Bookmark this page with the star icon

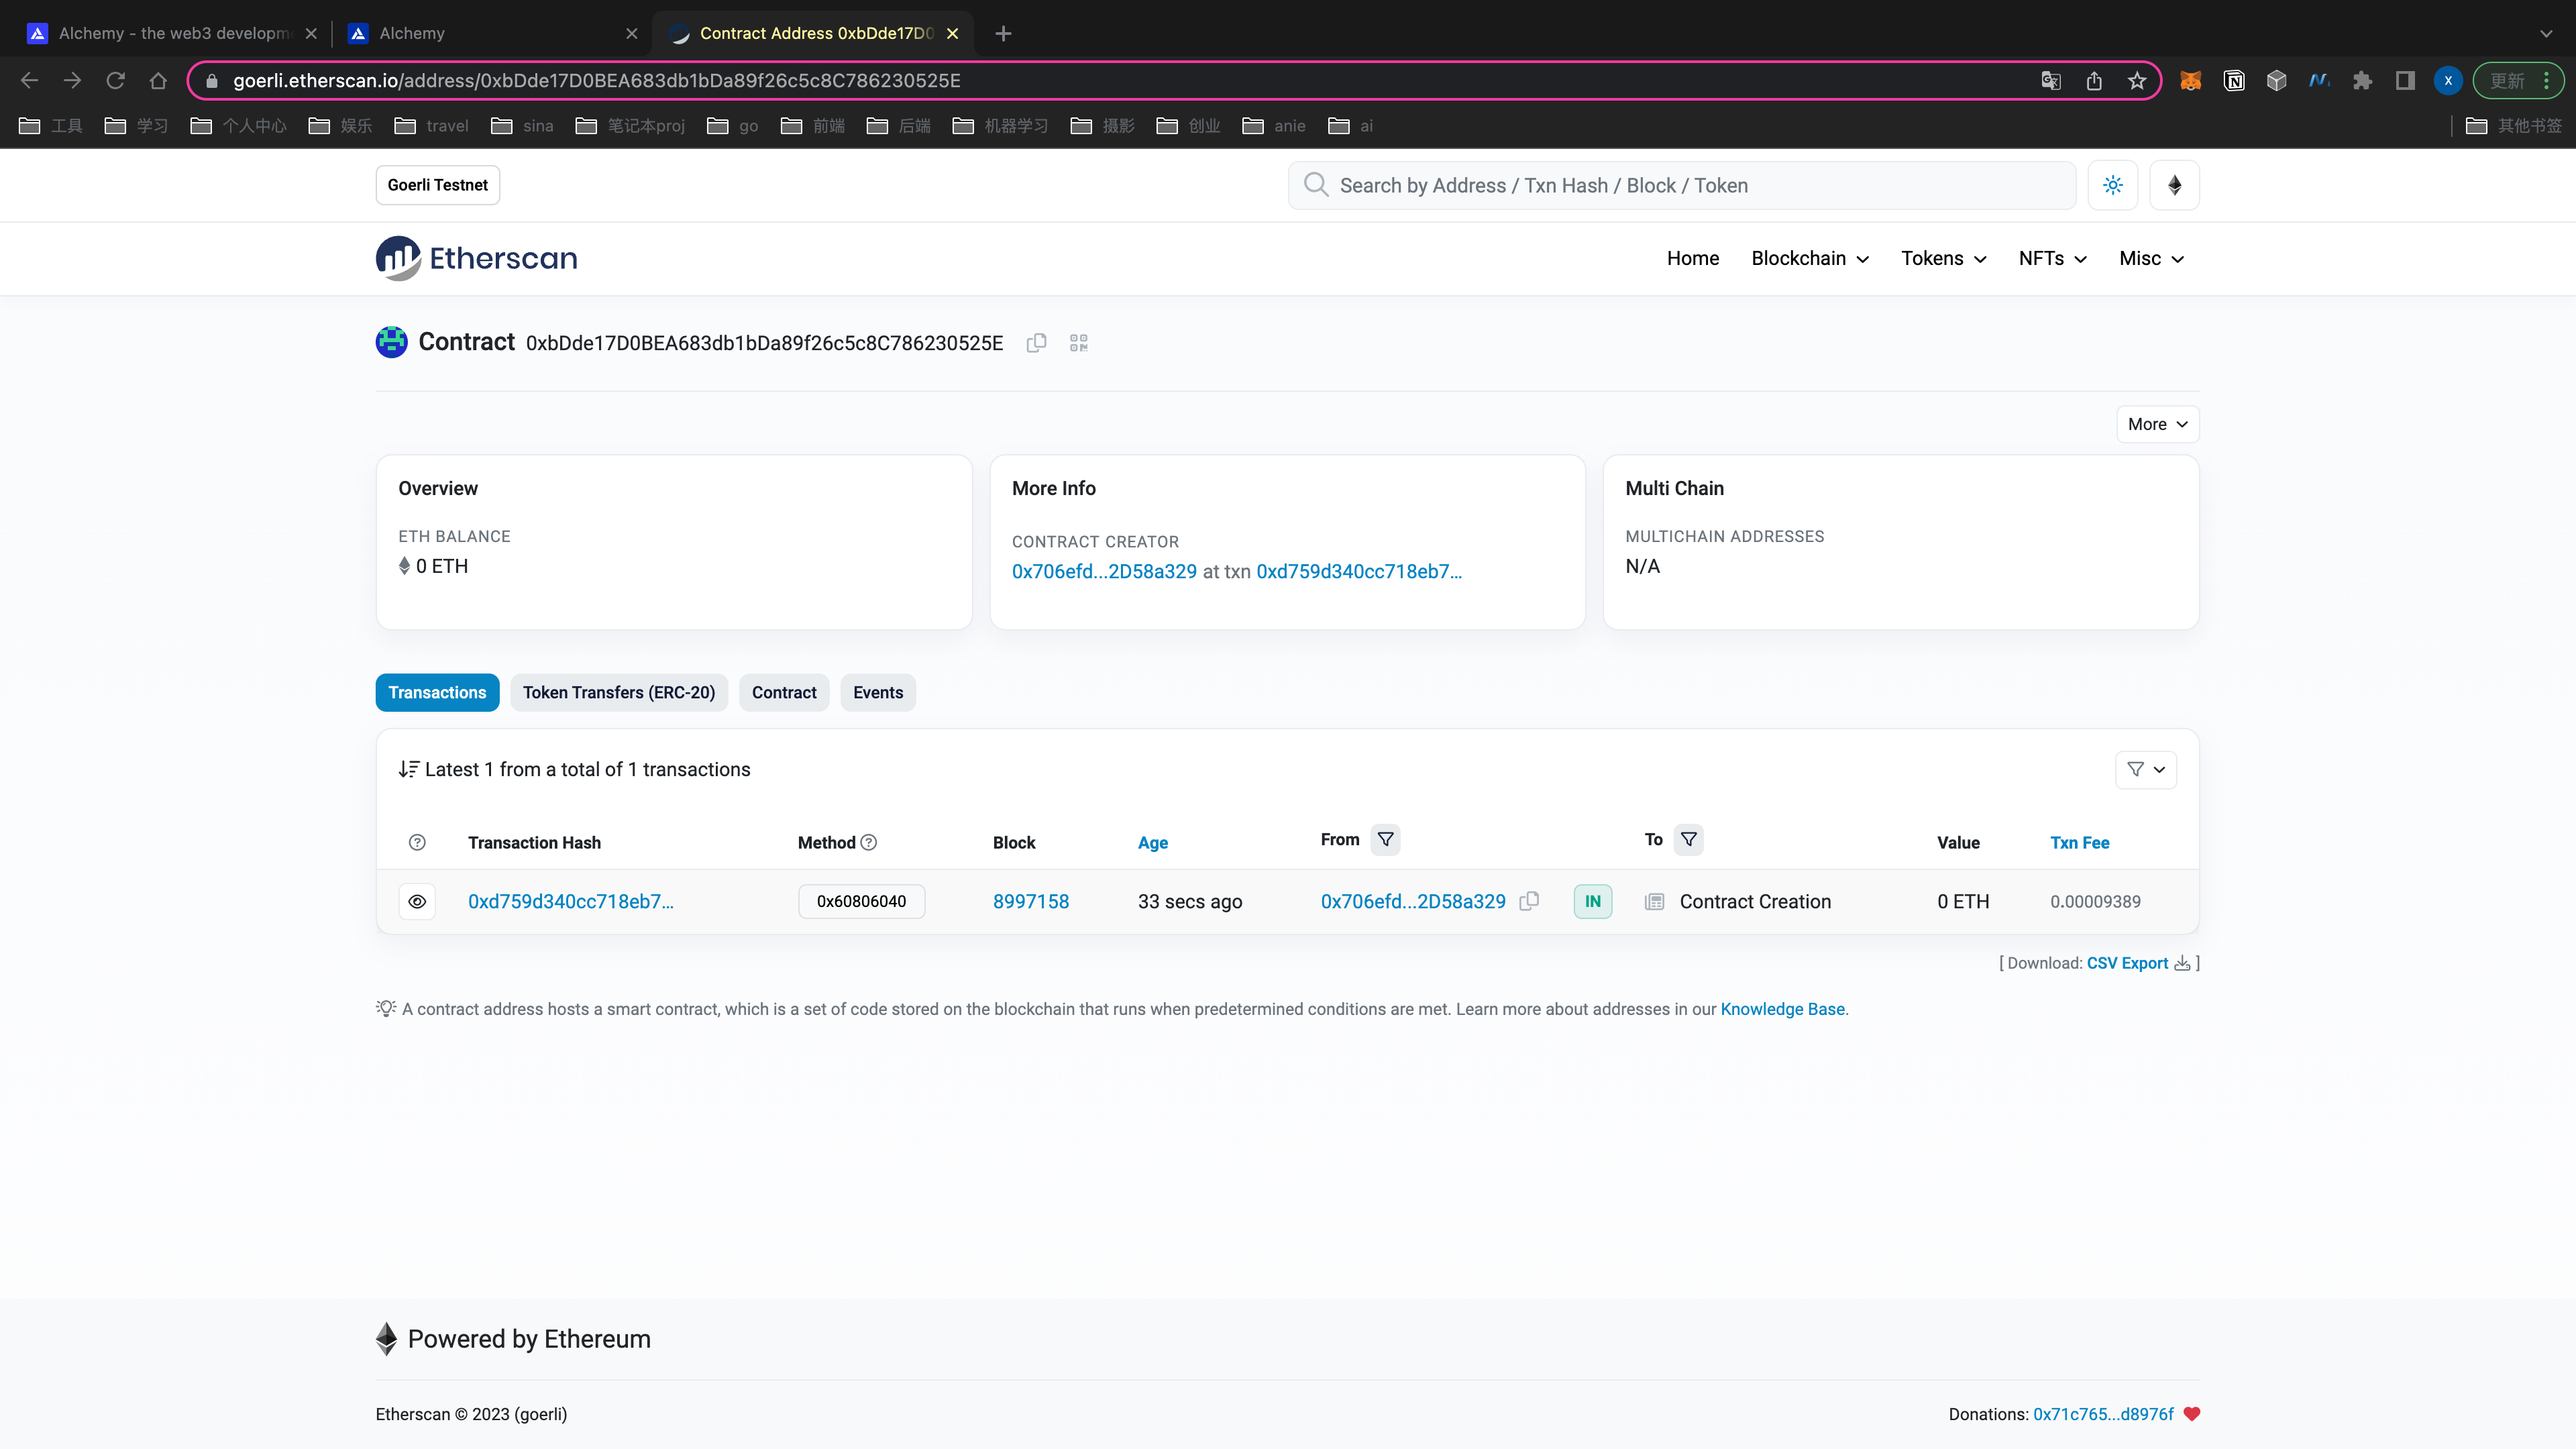click(x=2137, y=81)
